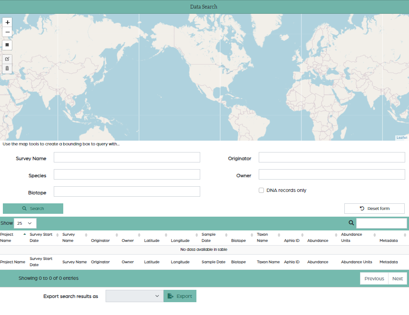Click the delete layers trash icon
This screenshot has height=315, width=409.
coord(7,68)
